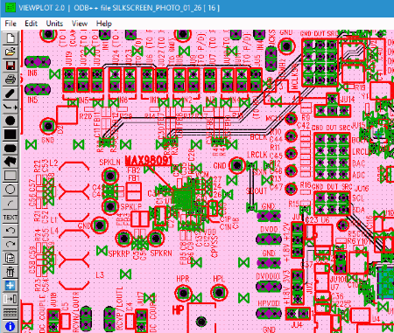Select the filled circle pad tool
394x333 pixels.
click(11, 121)
